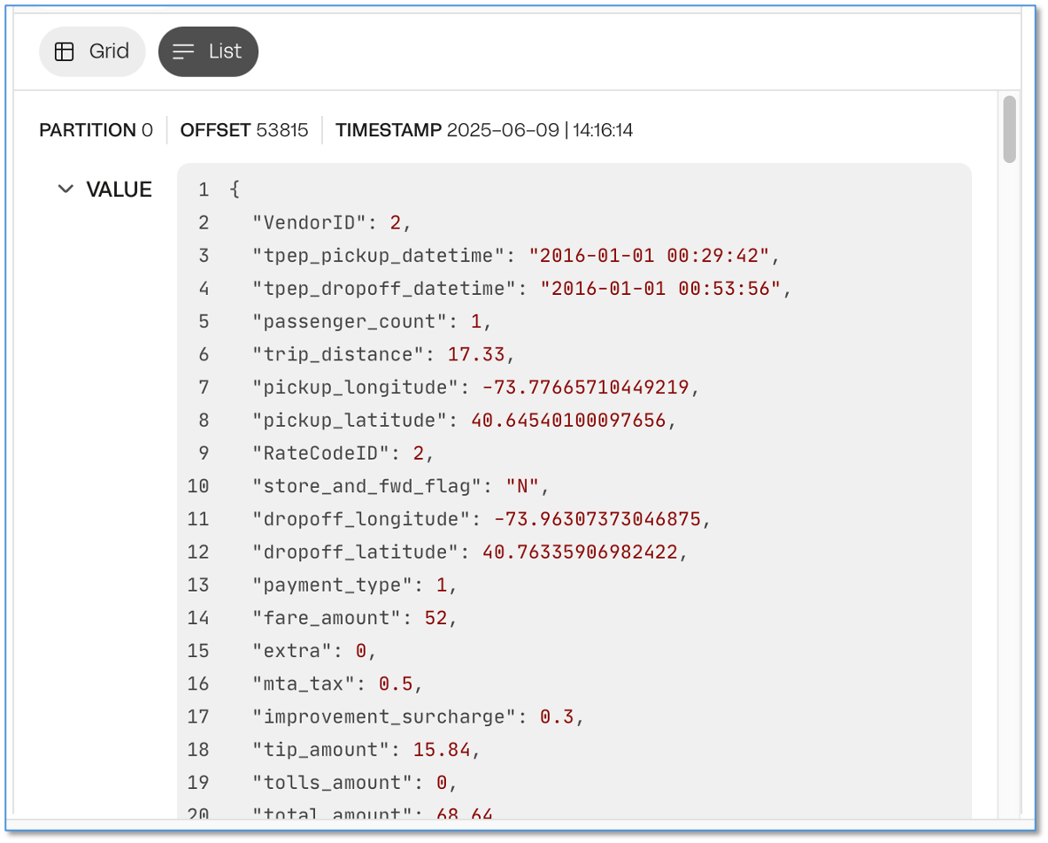Switch to Grid view

point(92,51)
